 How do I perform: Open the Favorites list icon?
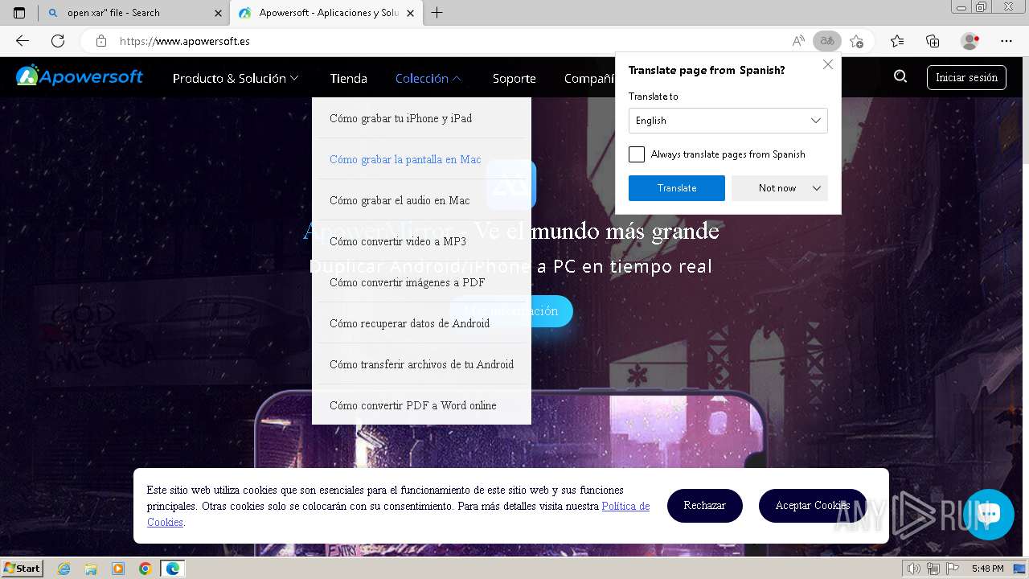pos(897,41)
